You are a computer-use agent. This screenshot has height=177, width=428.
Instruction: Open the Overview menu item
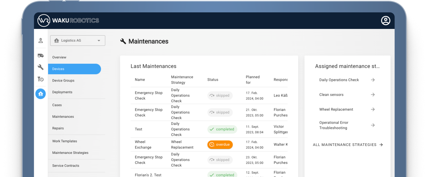pyautogui.click(x=59, y=57)
